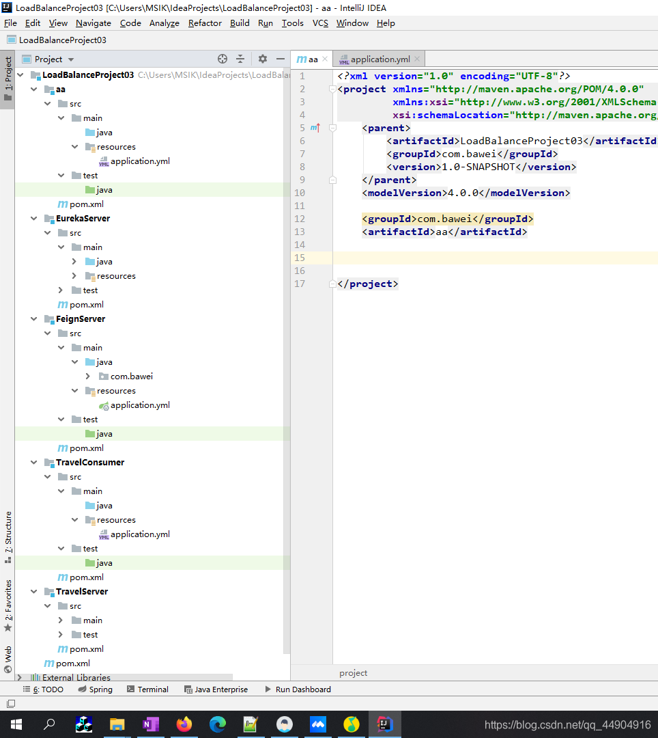658x738 pixels.
Task: Click the fold marker at closing parent tag
Action: coord(332,180)
